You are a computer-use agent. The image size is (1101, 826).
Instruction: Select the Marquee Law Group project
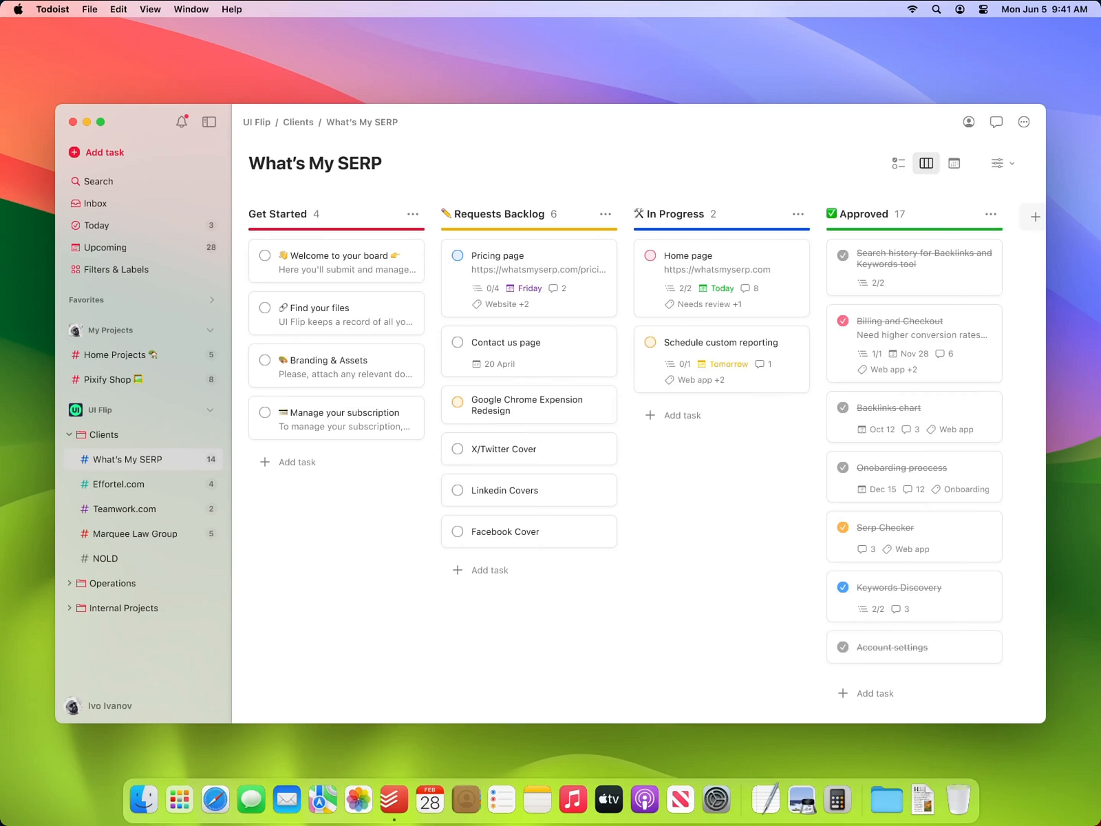point(143,533)
